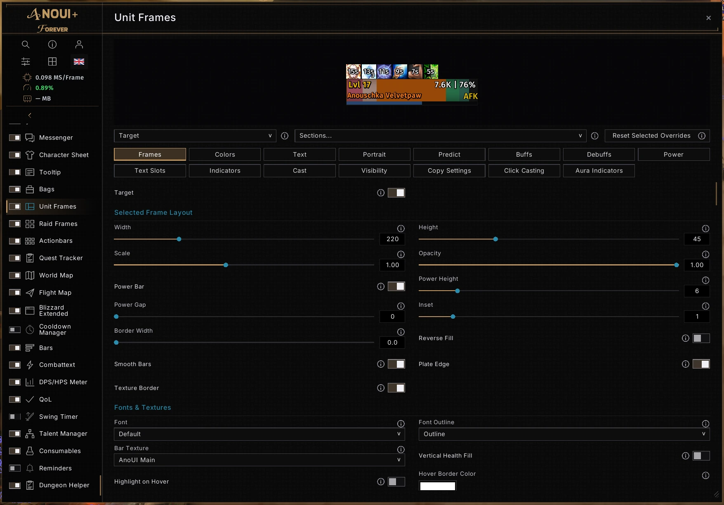Viewport: 724px width, 505px height.
Task: Select the DPS/HPS Meter chart icon
Action: 30,382
